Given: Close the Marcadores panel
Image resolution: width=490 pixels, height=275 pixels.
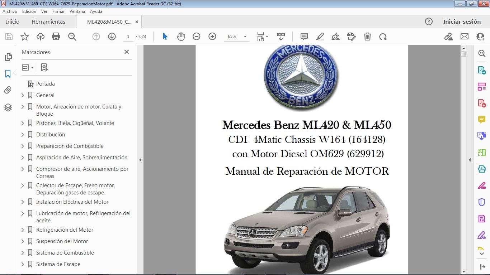Looking at the screenshot, I should pos(126,52).
